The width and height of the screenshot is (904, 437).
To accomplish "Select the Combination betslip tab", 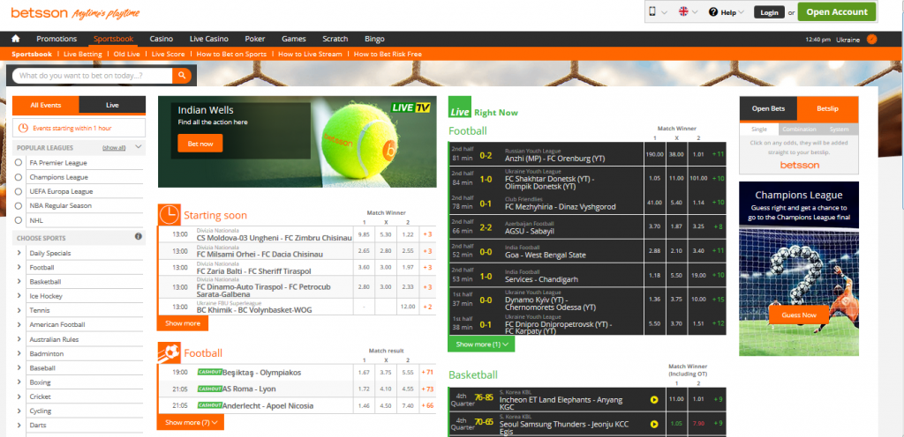I will tap(799, 130).
